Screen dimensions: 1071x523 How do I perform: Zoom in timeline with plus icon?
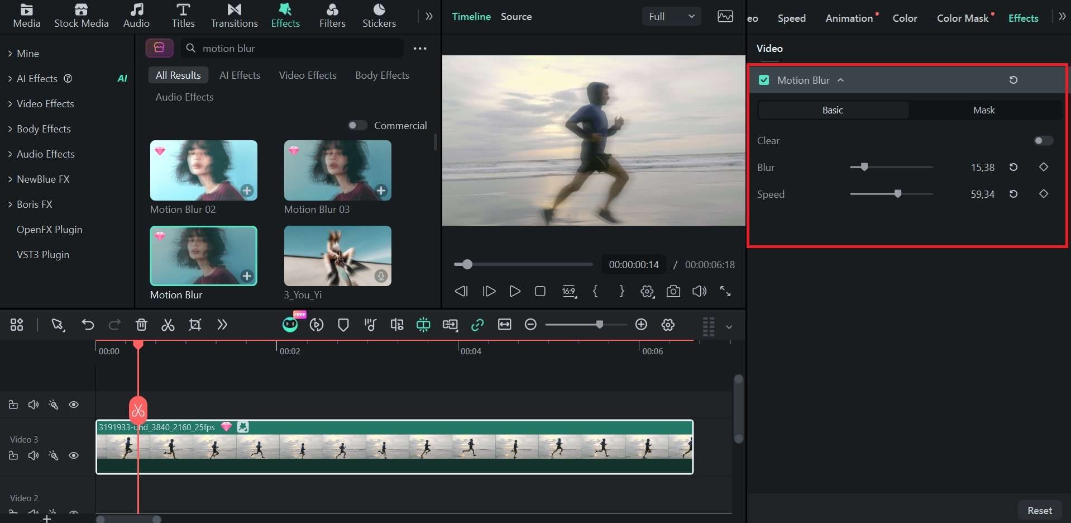click(641, 325)
